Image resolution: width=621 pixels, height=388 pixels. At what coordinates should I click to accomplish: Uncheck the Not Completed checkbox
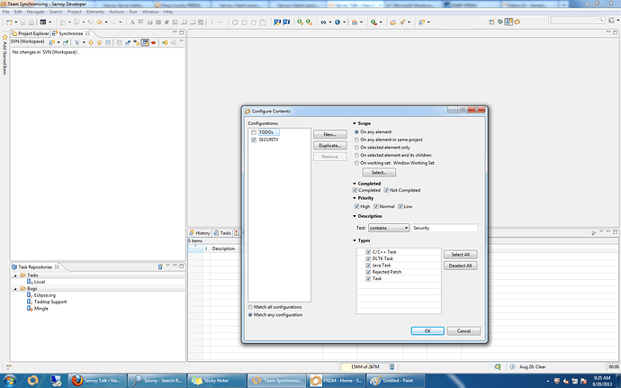388,190
